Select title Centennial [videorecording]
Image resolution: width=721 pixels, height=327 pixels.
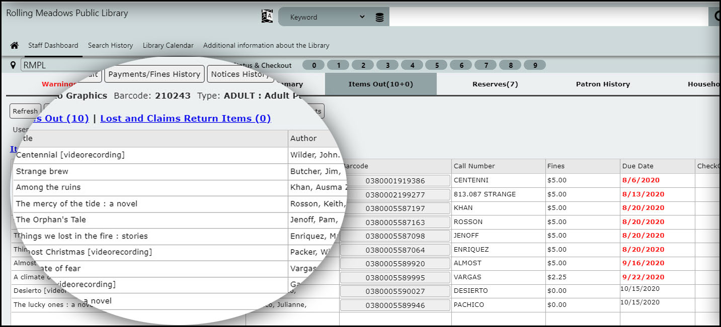tap(70, 155)
